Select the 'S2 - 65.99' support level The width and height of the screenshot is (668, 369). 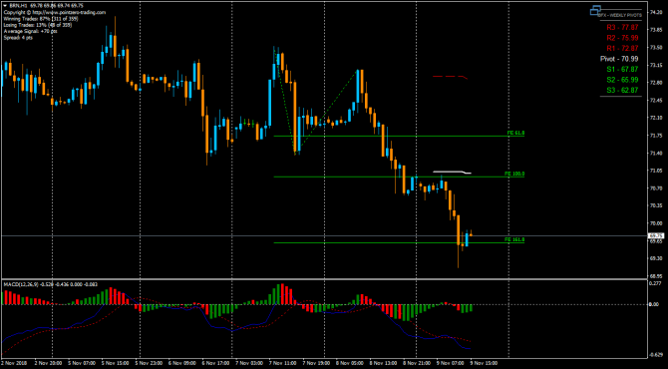(x=622, y=80)
